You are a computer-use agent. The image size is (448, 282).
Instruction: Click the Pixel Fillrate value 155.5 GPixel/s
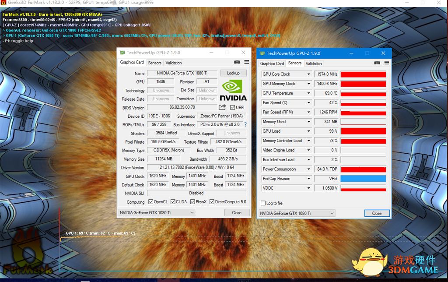pyautogui.click(x=163, y=141)
